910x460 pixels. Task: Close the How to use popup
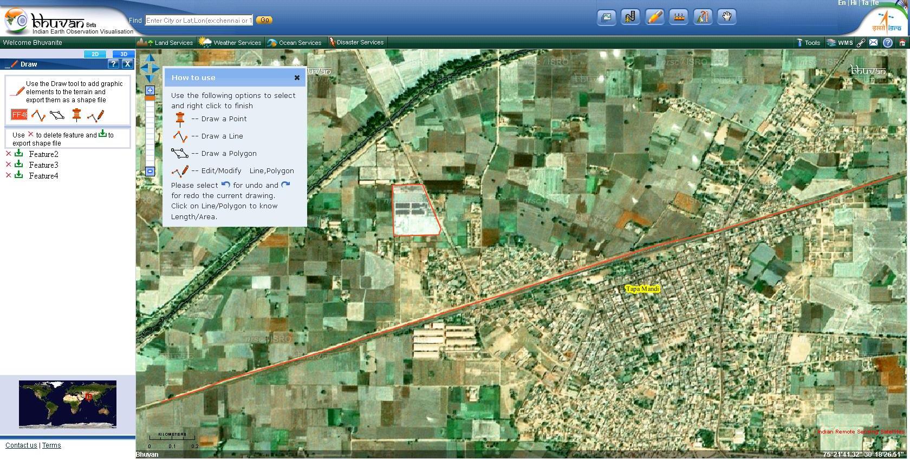[297, 77]
